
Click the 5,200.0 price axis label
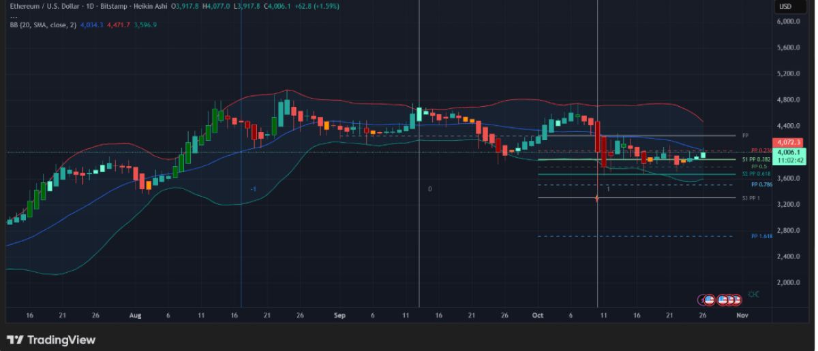point(788,74)
